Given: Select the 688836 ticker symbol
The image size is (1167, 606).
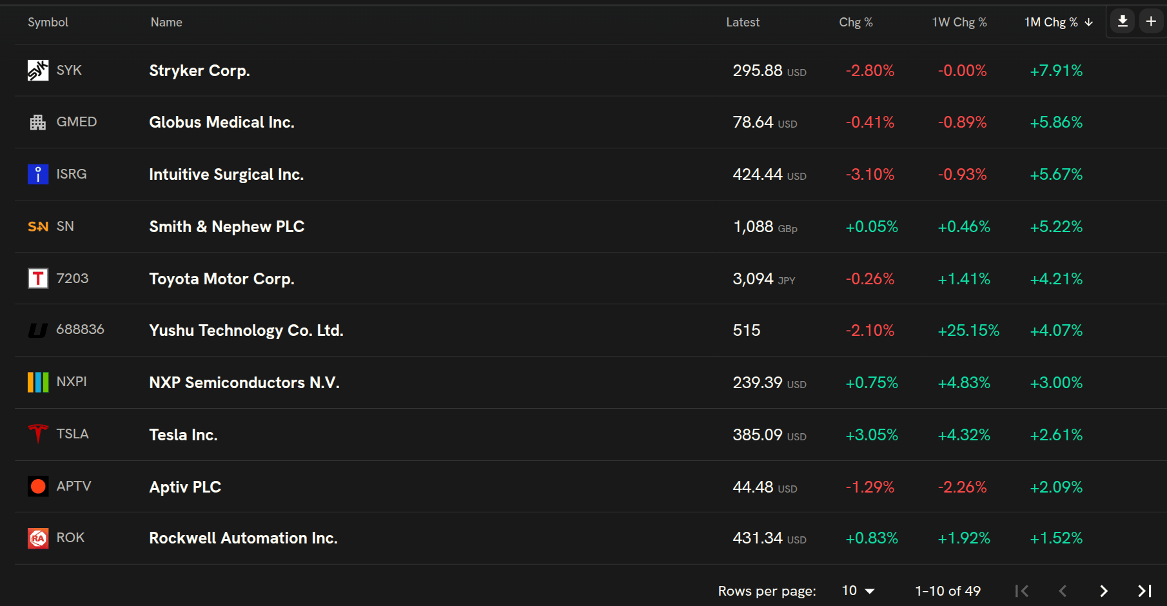Looking at the screenshot, I should click(80, 329).
